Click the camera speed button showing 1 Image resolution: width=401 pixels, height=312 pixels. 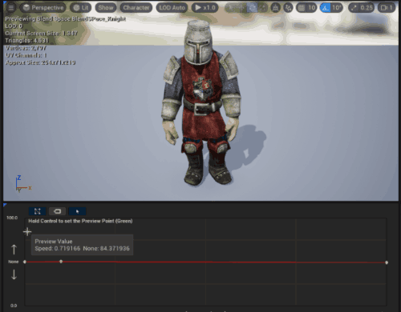[387, 8]
